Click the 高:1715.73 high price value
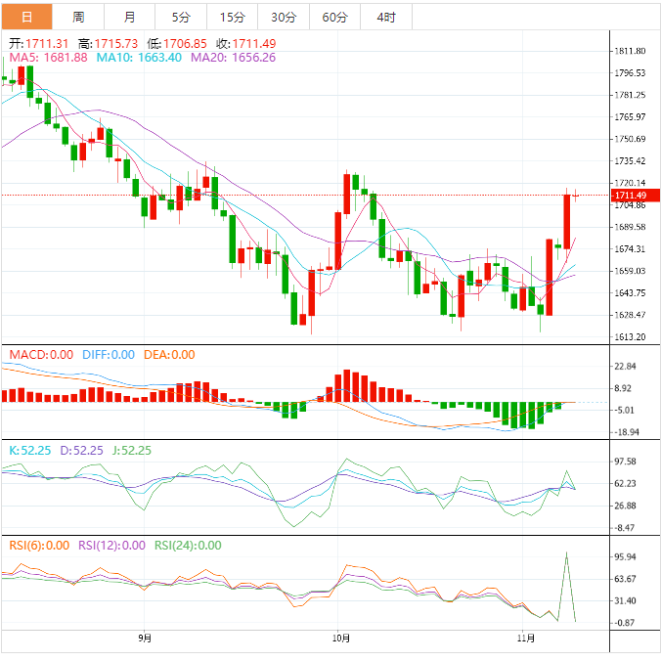Image resolution: width=661 pixels, height=661 pixels. 108,43
